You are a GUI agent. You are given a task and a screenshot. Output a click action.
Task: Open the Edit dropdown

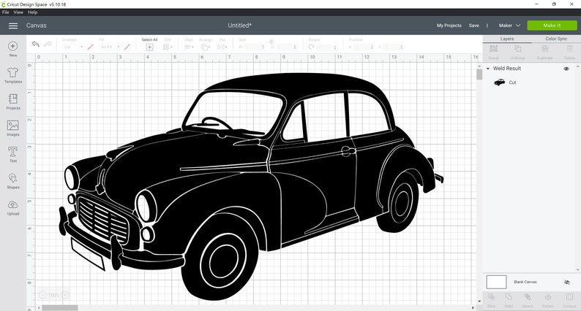(x=168, y=47)
